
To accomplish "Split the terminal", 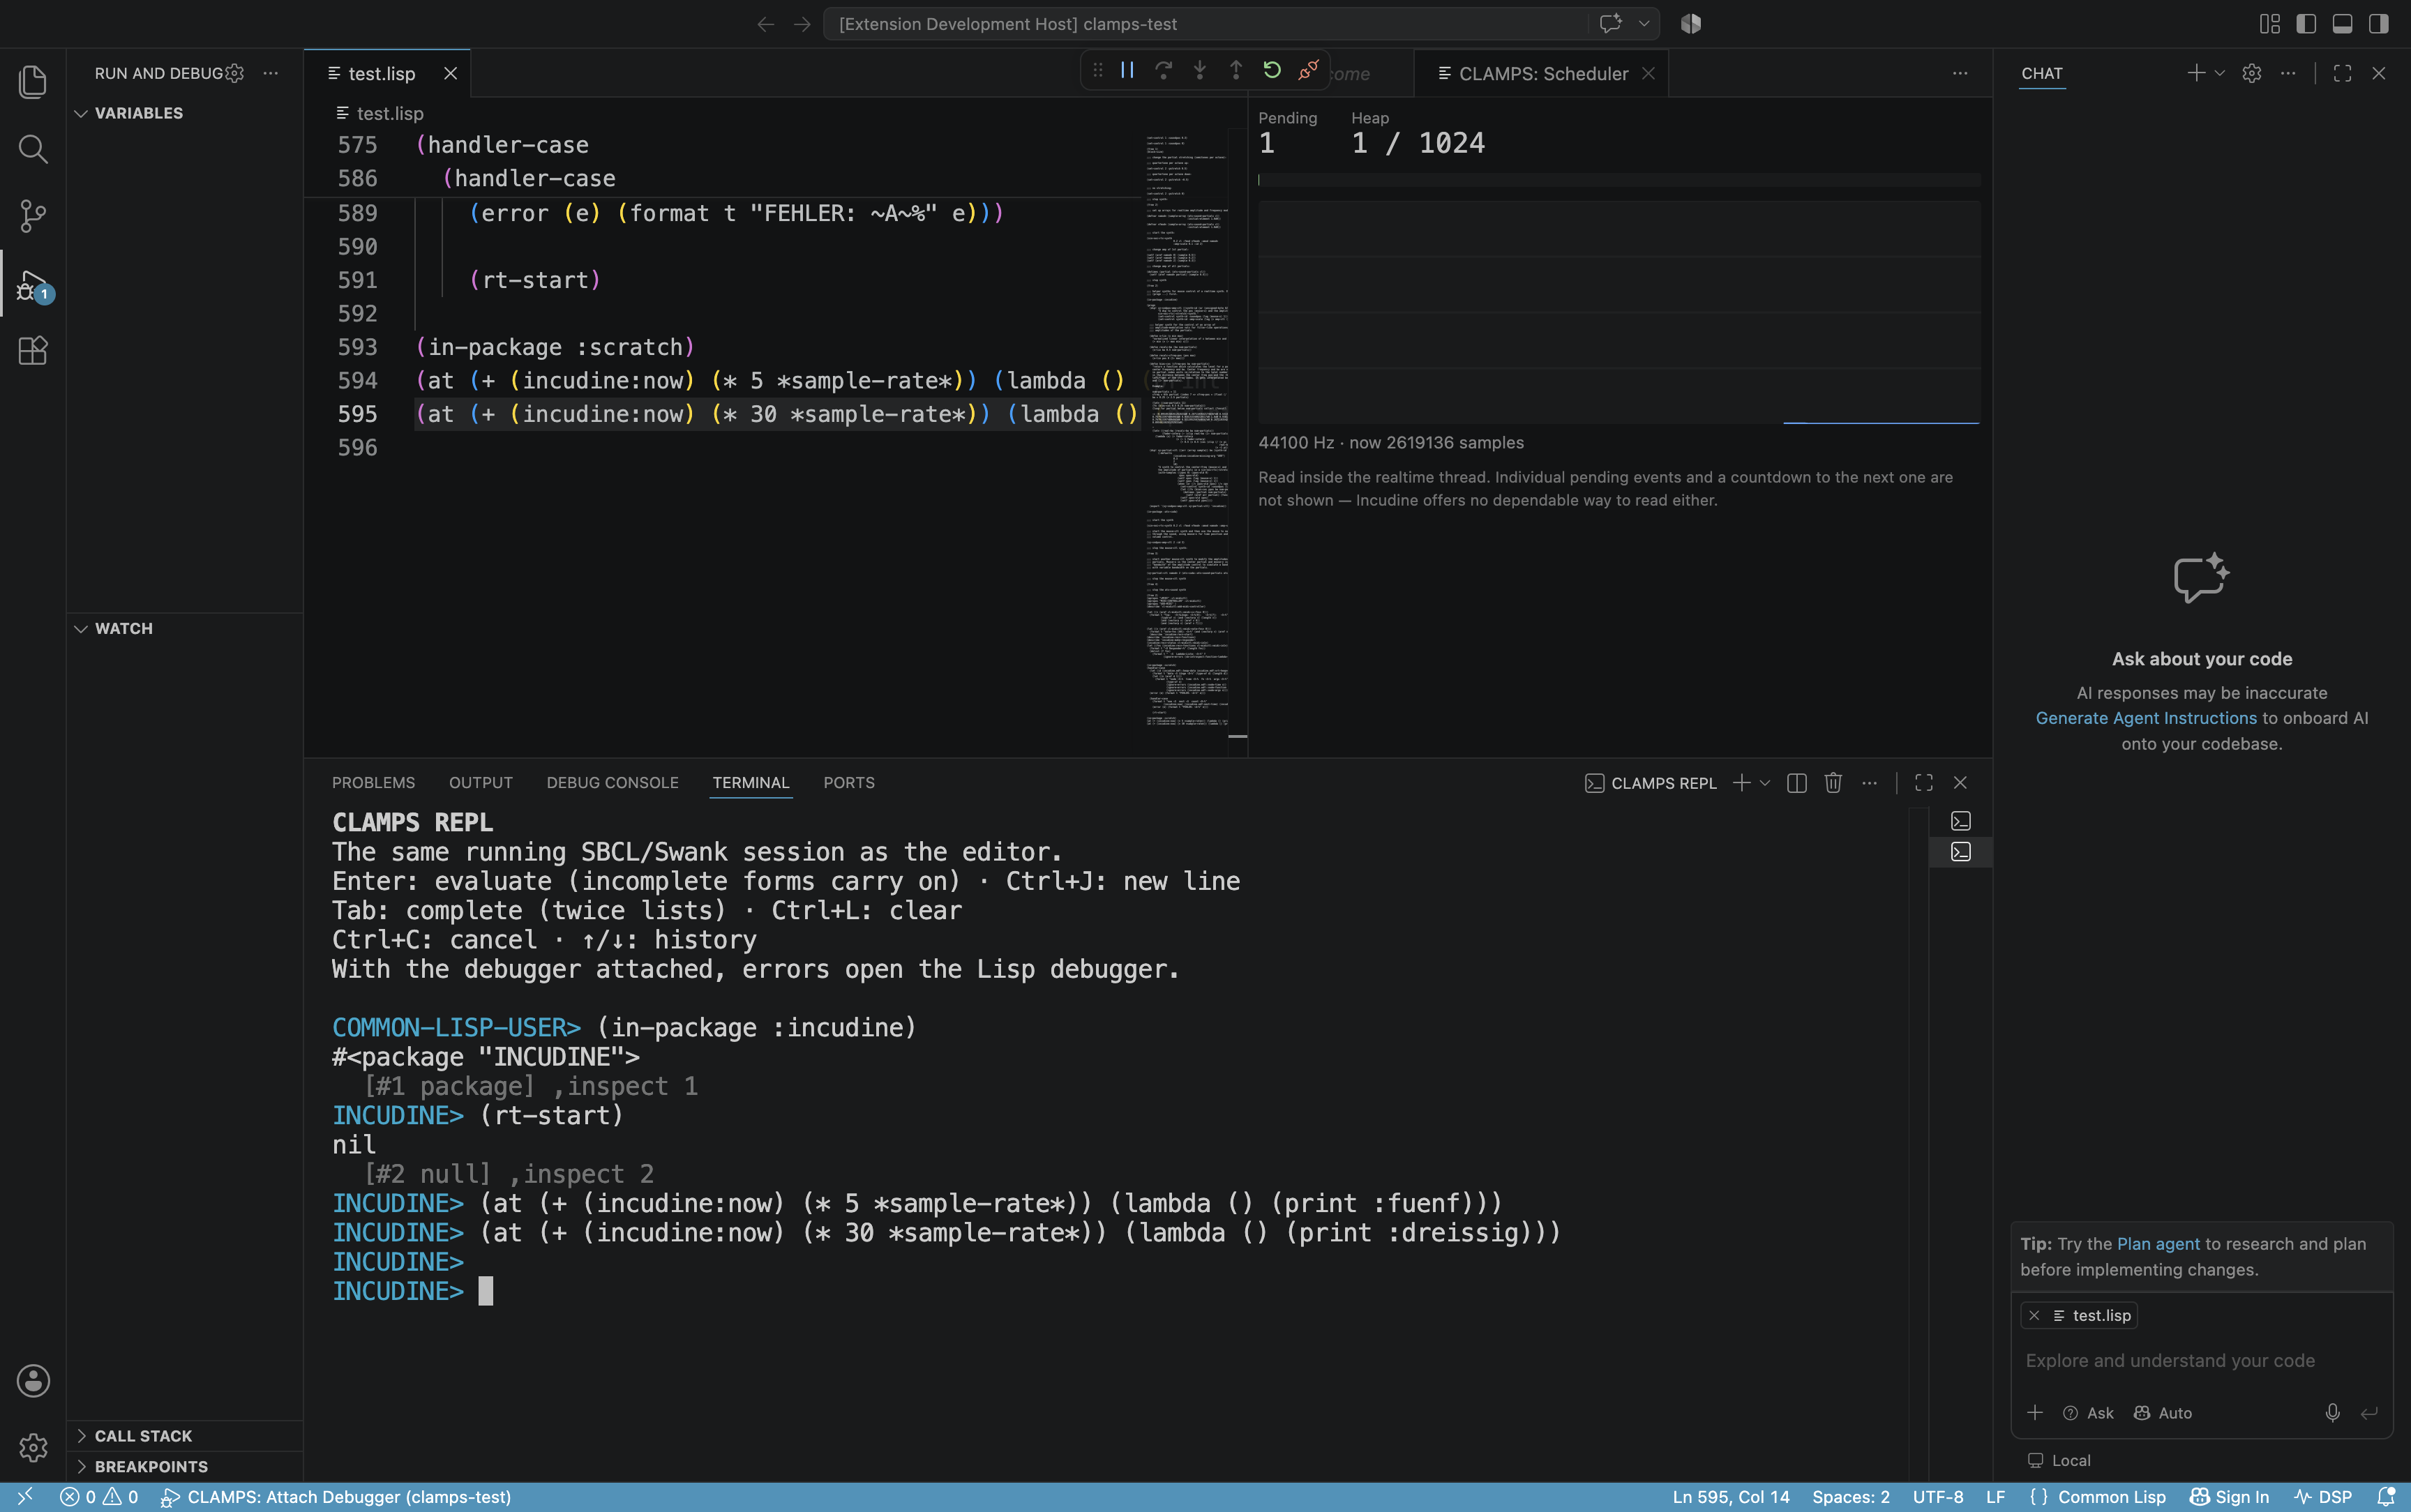I will [x=1796, y=783].
